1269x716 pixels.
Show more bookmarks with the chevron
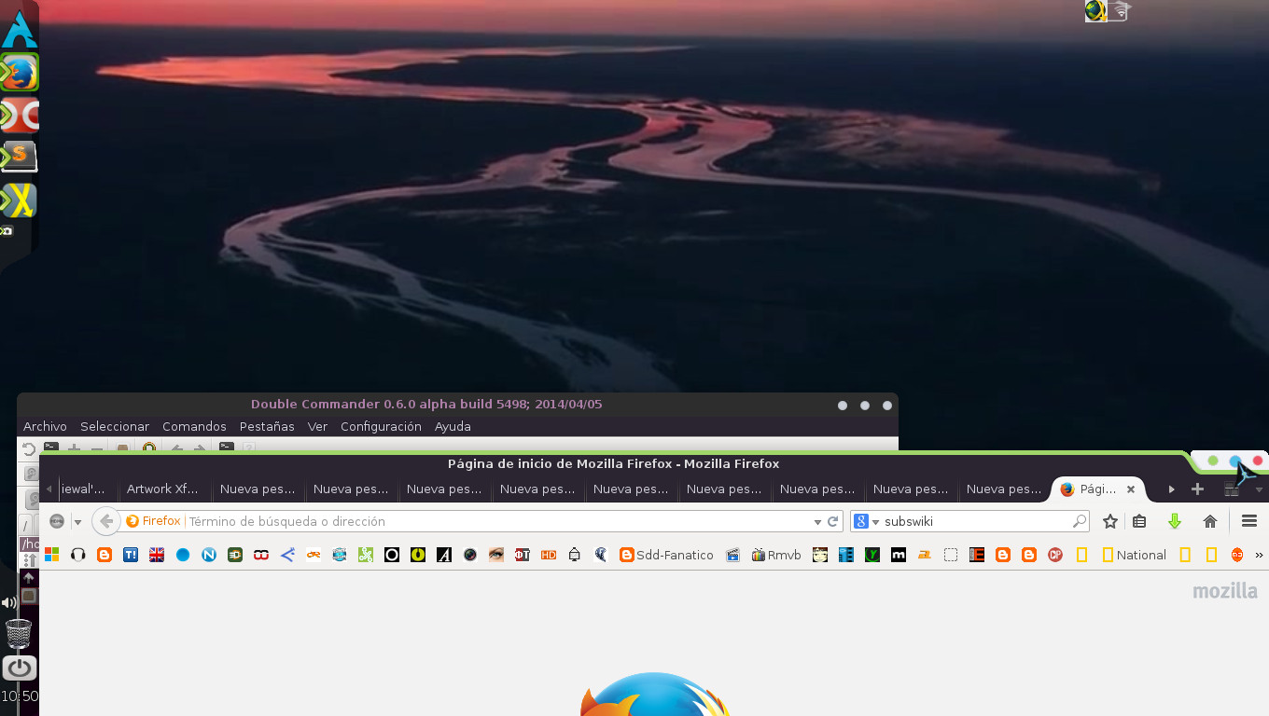click(1259, 555)
